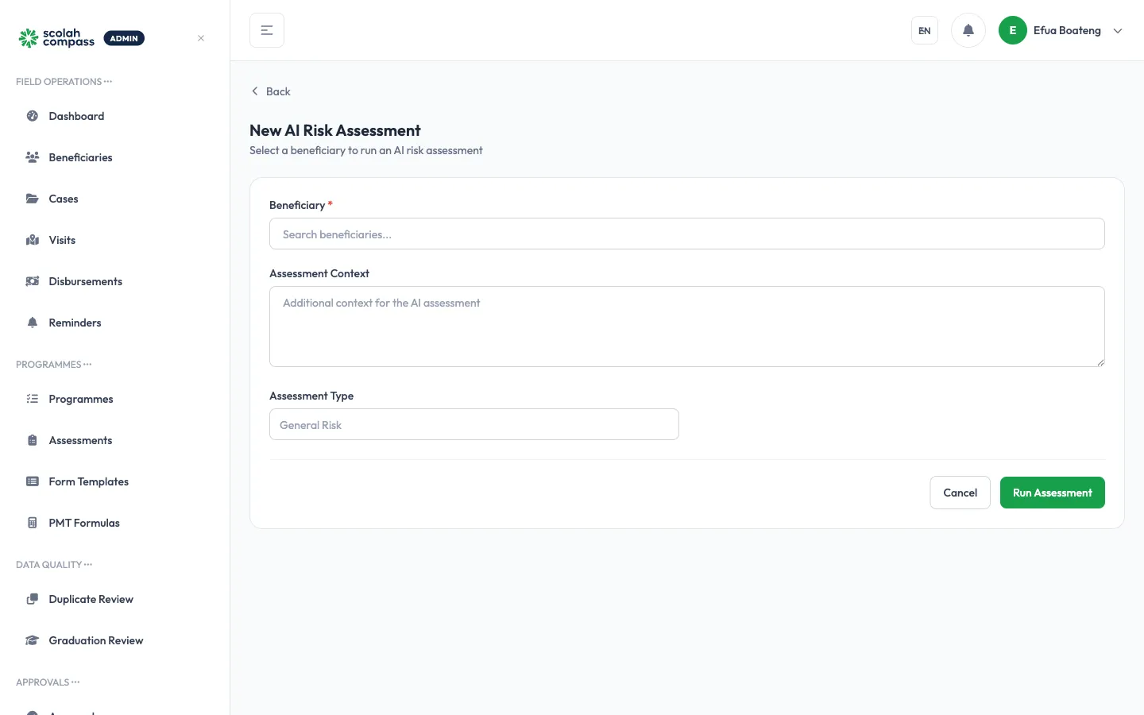Screen dimensions: 1144x715
Task: Click the Reminders bell icon in sidebar
Action: tap(33, 323)
